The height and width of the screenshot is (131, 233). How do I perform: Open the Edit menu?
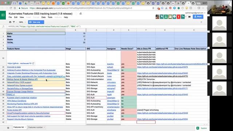[x=16, y=17]
